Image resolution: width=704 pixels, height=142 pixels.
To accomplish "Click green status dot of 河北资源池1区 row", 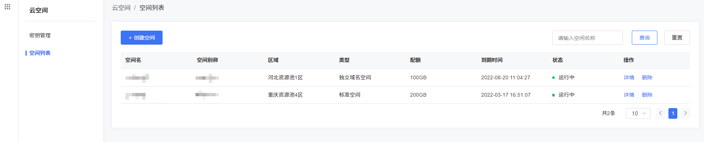I will coord(553,78).
